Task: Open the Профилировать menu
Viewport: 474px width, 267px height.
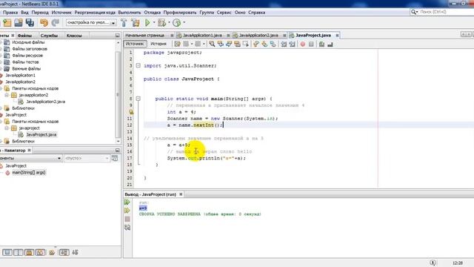Action: (180, 13)
